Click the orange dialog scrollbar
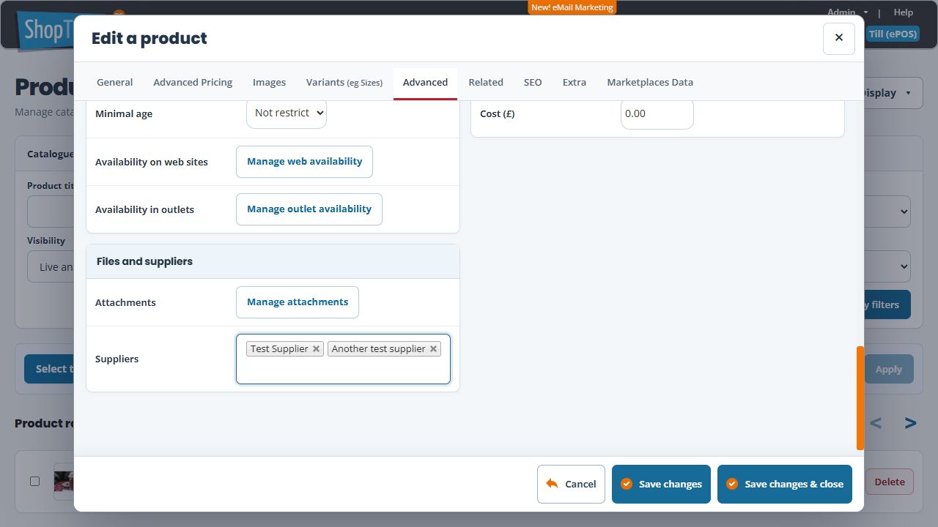938x527 pixels. pos(860,397)
